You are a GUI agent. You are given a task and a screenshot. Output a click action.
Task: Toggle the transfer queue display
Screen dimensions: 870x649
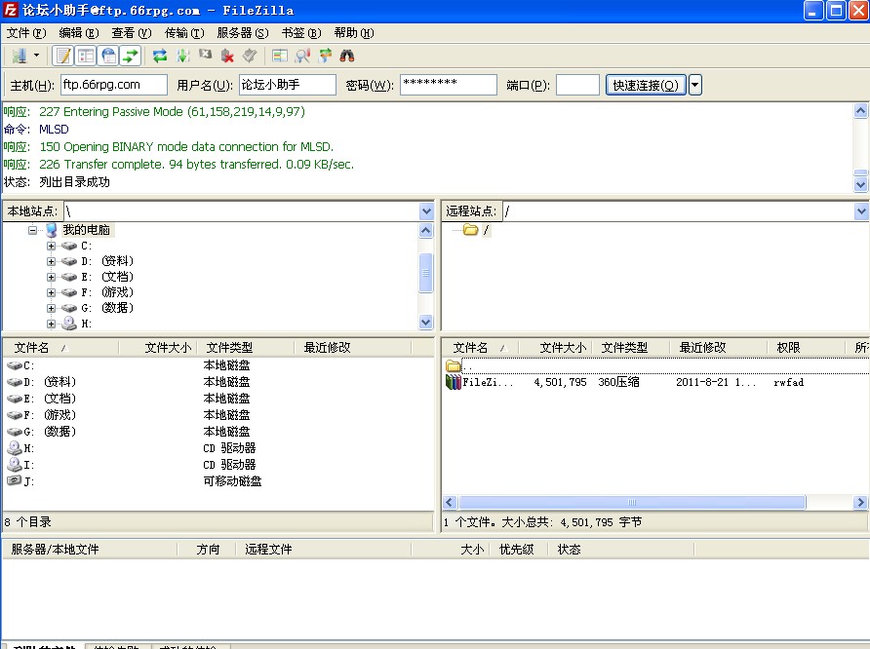[131, 56]
